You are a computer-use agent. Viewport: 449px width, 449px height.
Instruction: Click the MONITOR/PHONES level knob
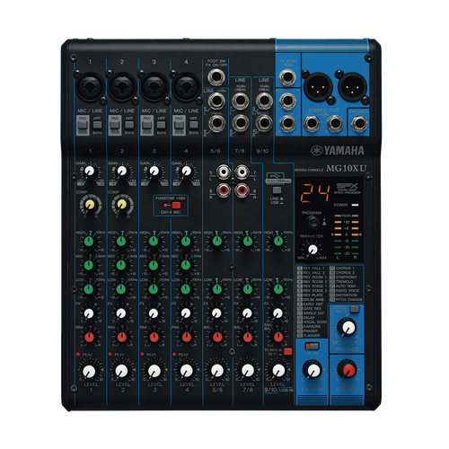pyautogui.click(x=348, y=327)
